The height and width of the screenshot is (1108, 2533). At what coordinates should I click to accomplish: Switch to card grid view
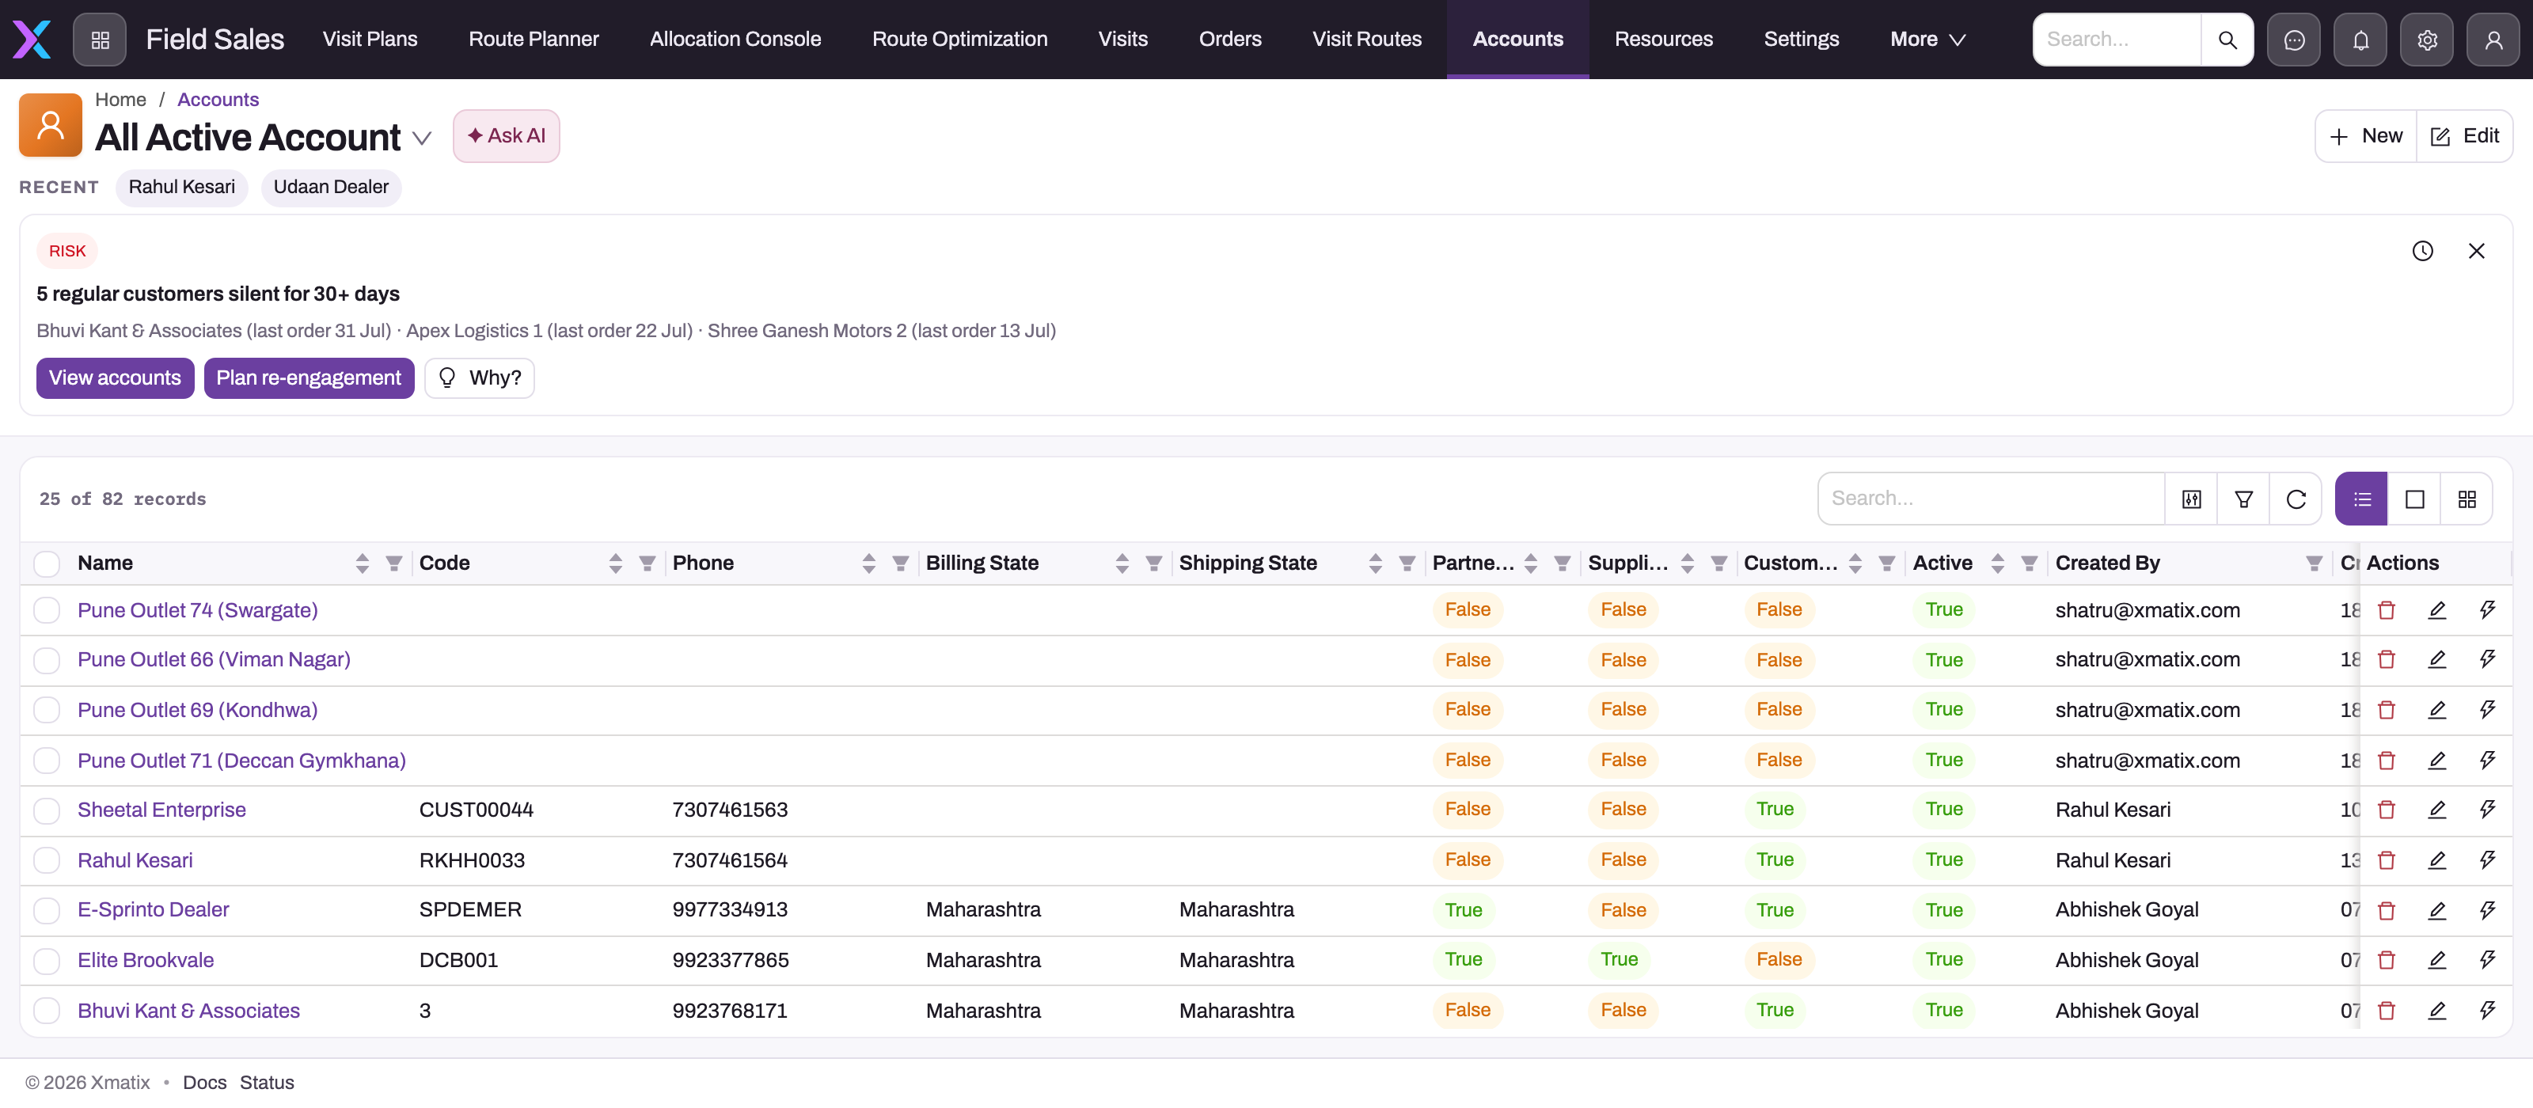click(2467, 499)
